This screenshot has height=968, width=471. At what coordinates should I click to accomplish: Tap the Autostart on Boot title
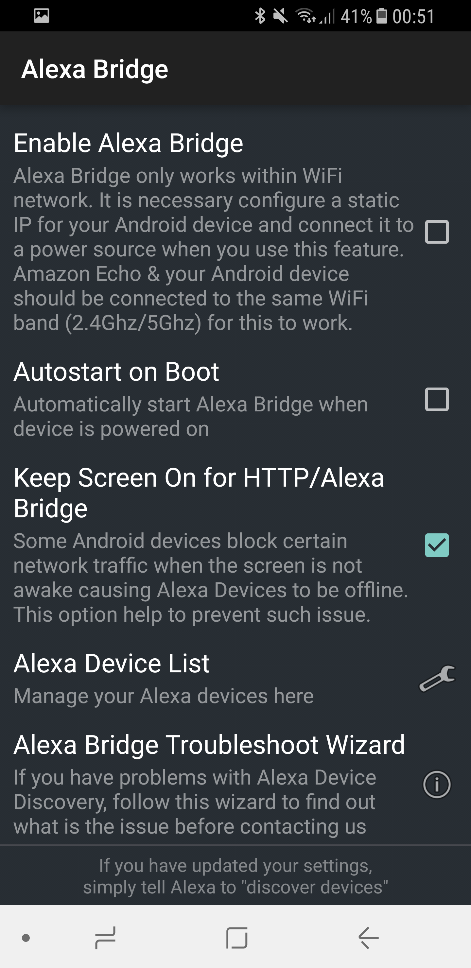coord(116,372)
